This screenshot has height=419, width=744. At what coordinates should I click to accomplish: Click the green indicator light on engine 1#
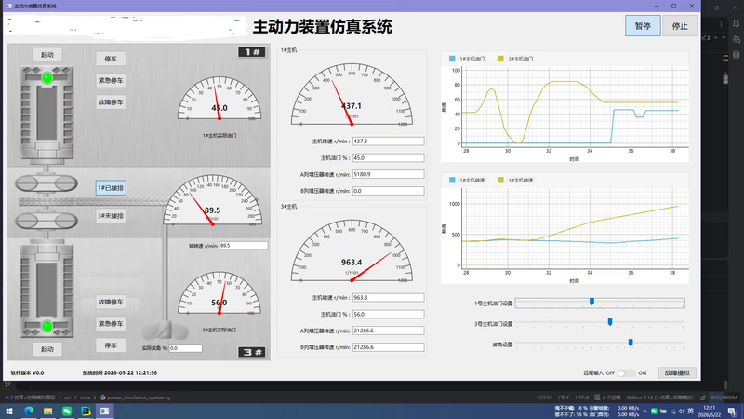click(x=47, y=78)
